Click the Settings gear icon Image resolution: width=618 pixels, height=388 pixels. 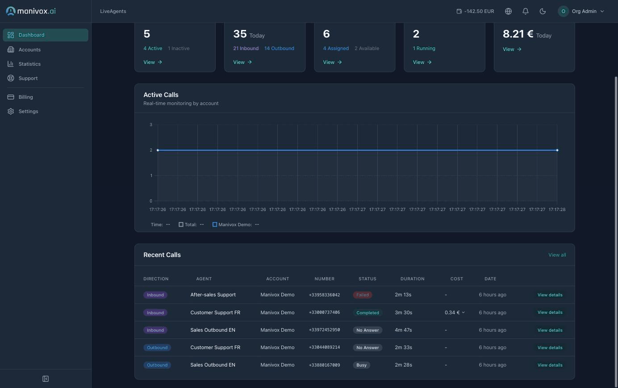[x=11, y=111]
